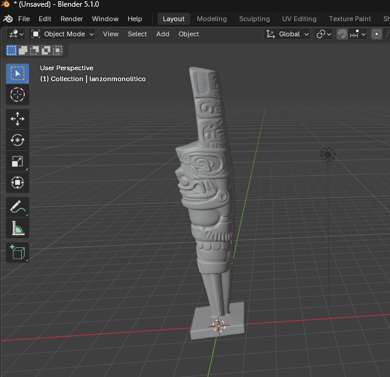This screenshot has width=390, height=377.
Task: Open the Help menu
Action: pyautogui.click(x=135, y=19)
